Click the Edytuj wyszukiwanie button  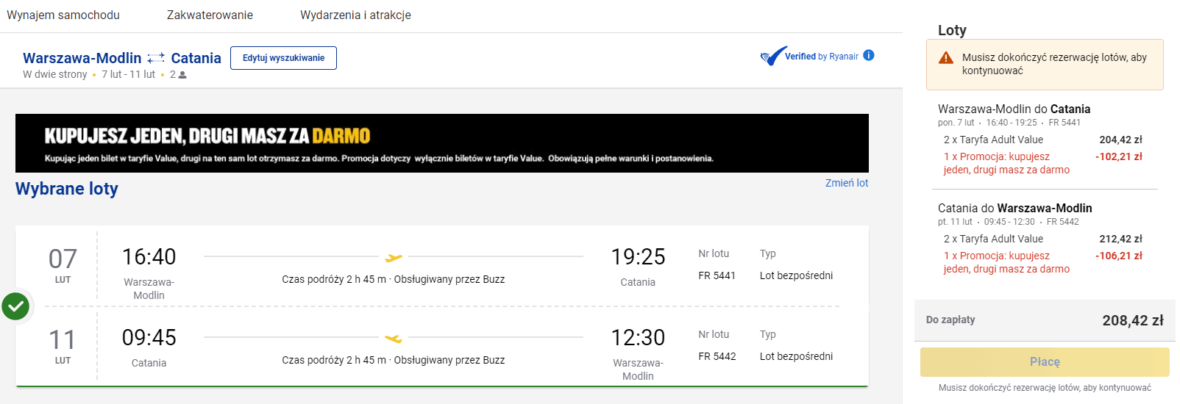pyautogui.click(x=283, y=58)
